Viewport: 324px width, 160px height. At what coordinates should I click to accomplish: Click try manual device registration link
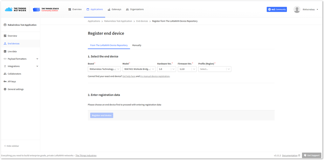(x=155, y=76)
